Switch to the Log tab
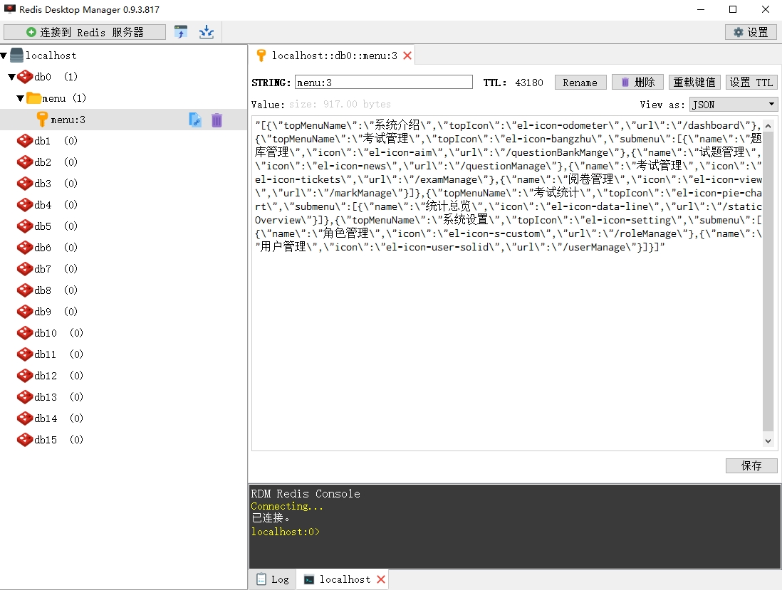 click(x=273, y=579)
